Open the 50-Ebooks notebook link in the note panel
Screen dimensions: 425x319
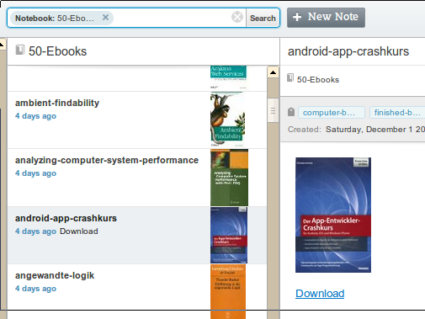pyautogui.click(x=318, y=80)
